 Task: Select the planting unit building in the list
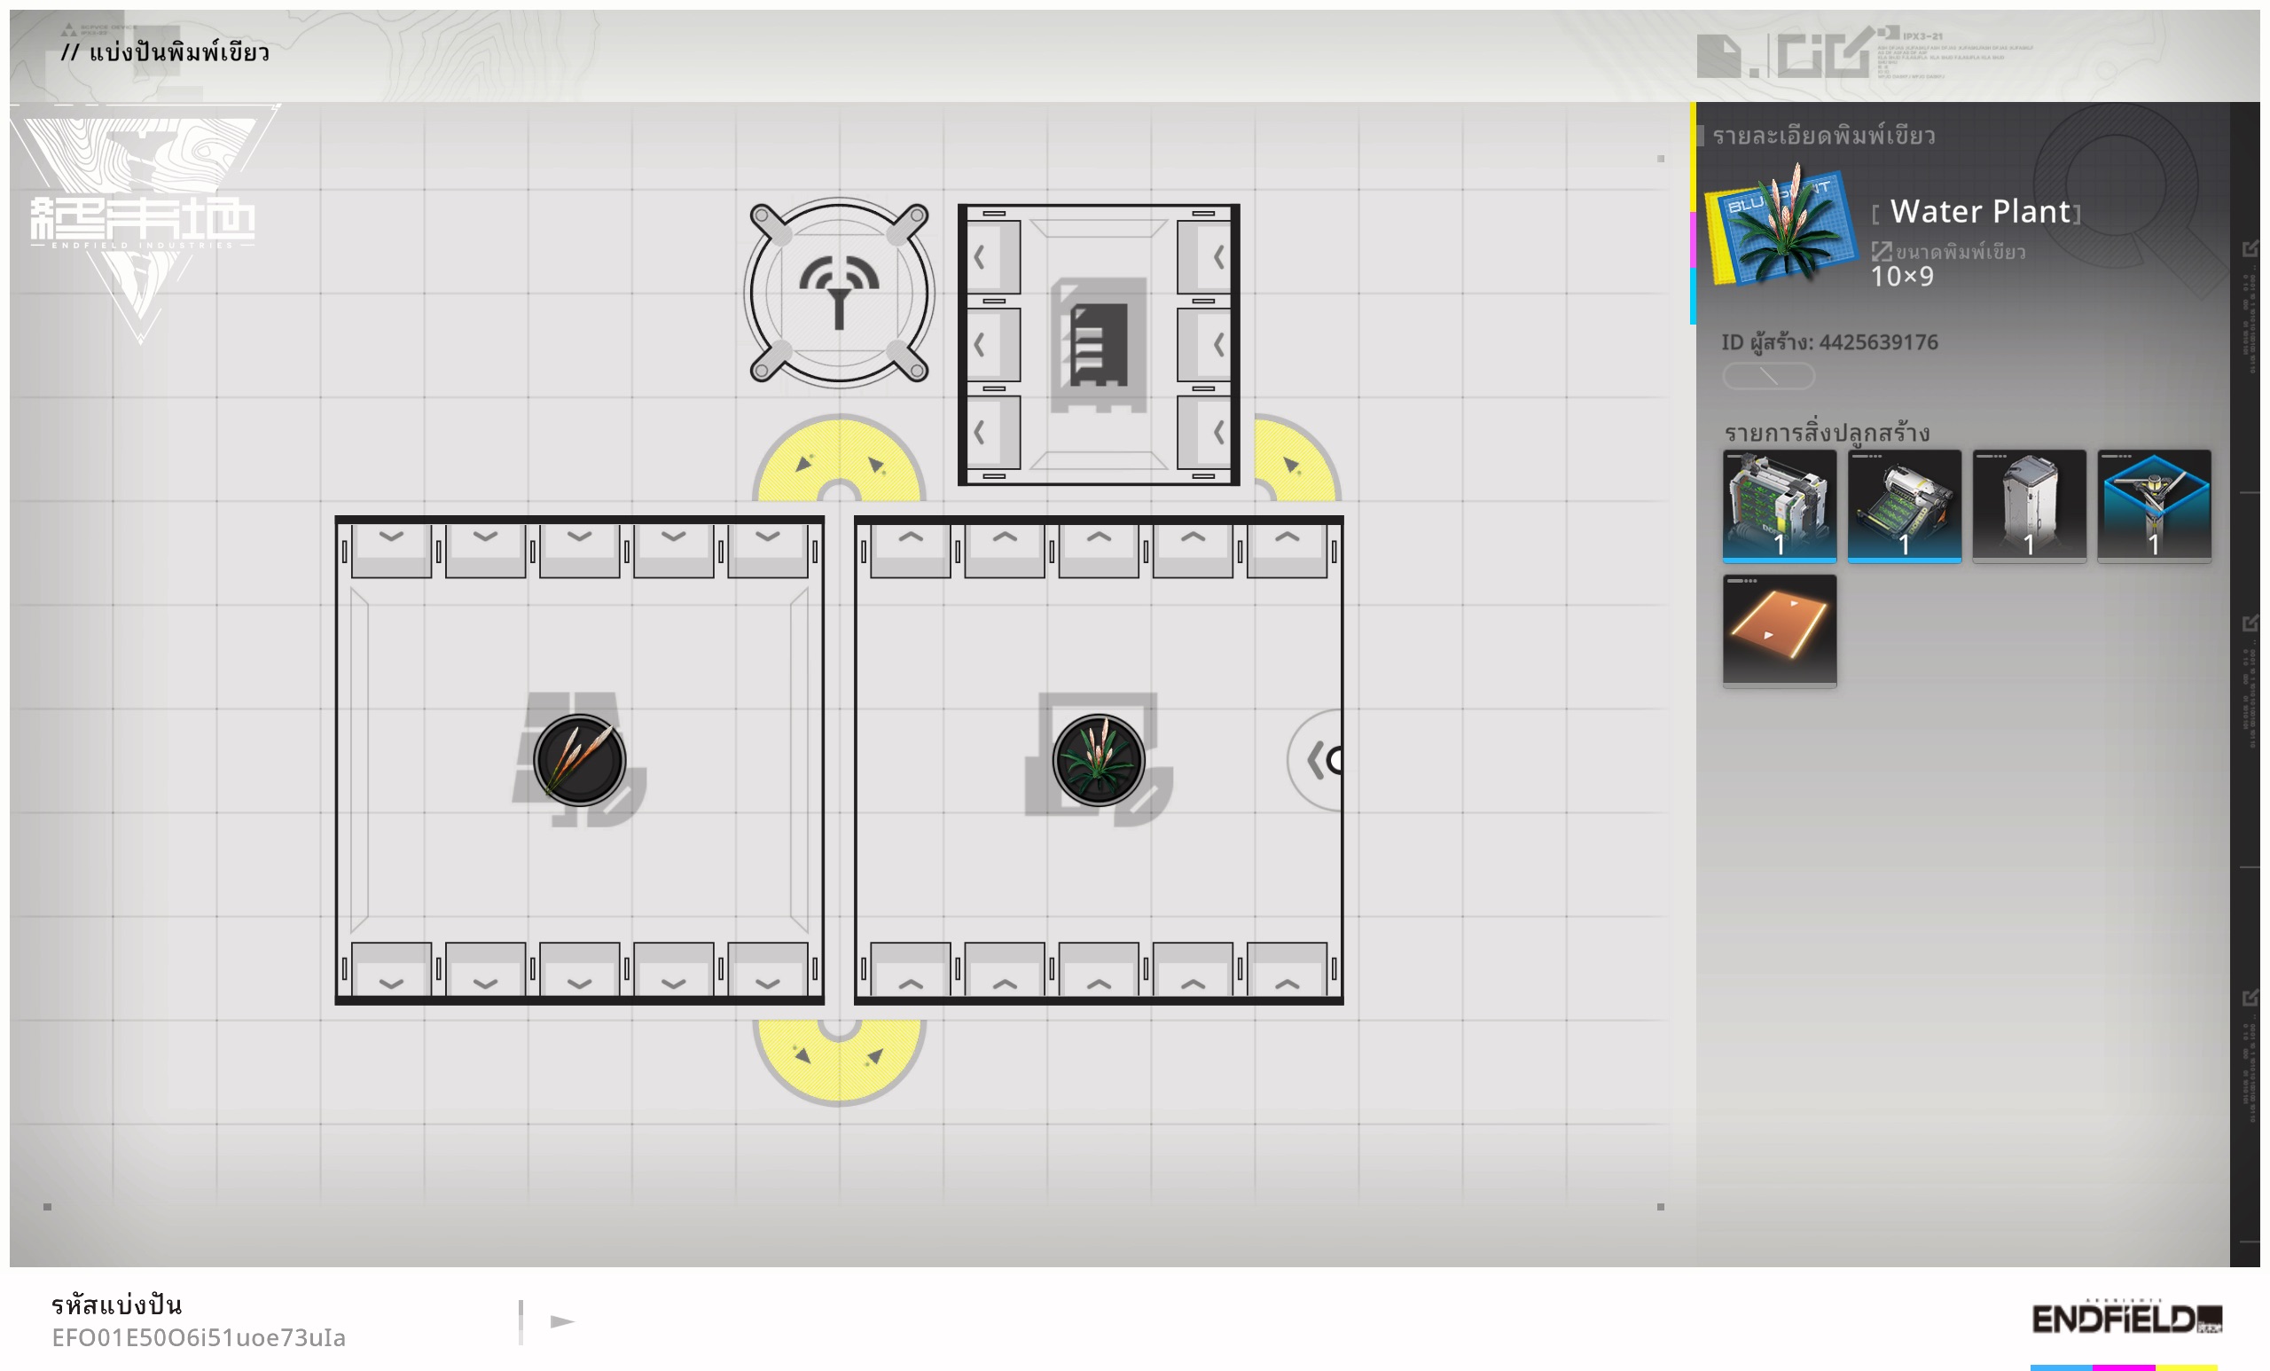click(x=1779, y=505)
